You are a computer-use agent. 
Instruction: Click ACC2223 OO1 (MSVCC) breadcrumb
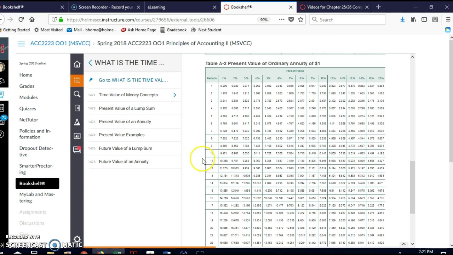click(x=60, y=43)
